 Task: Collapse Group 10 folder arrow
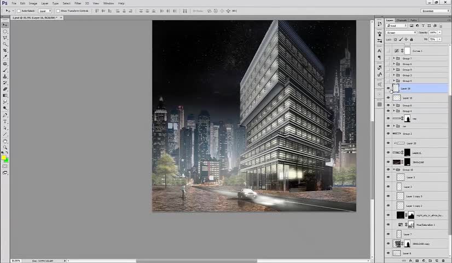pos(394,170)
